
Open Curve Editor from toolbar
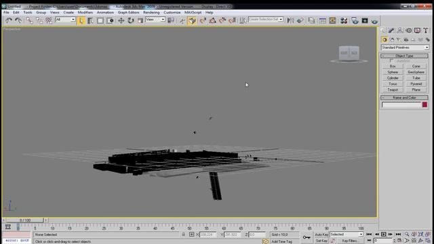323,20
